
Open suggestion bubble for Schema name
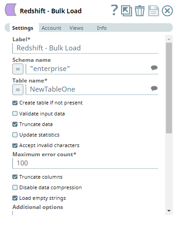click(x=154, y=68)
